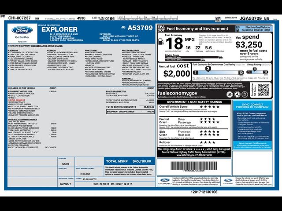Click the 'EQUIPMENT GROUP SAVINGS' boxed row
The height and width of the screenshot is (211, 282).
(x=130, y=112)
